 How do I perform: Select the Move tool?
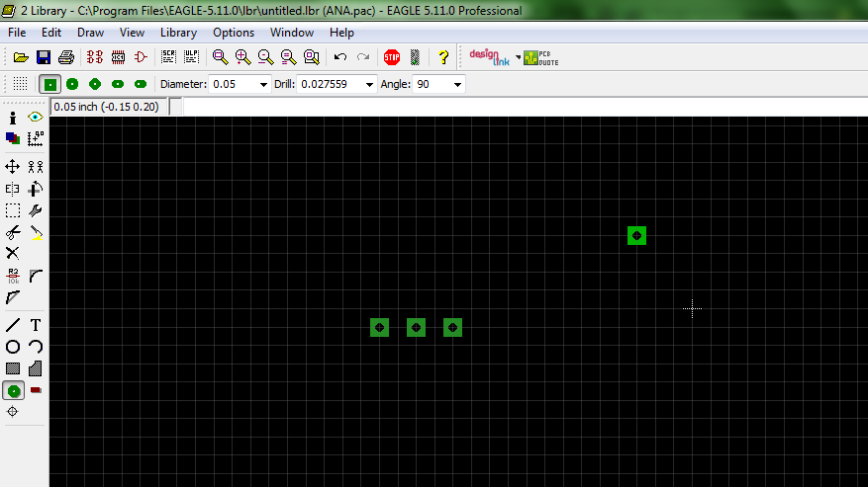click(13, 166)
